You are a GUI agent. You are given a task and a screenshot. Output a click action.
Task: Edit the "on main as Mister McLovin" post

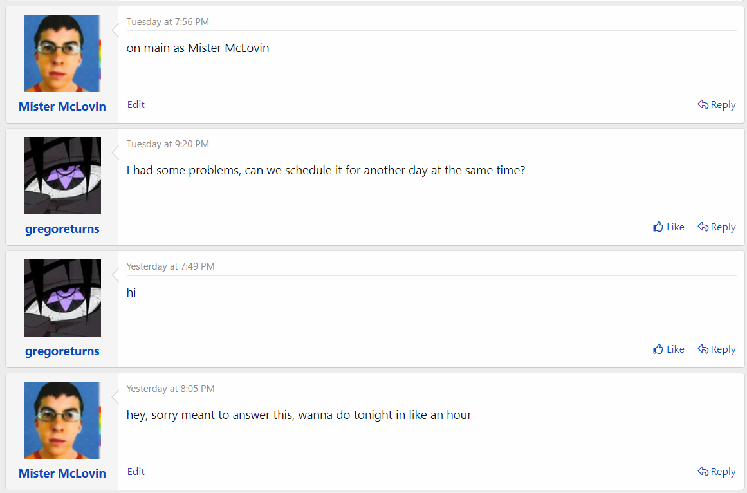point(136,105)
